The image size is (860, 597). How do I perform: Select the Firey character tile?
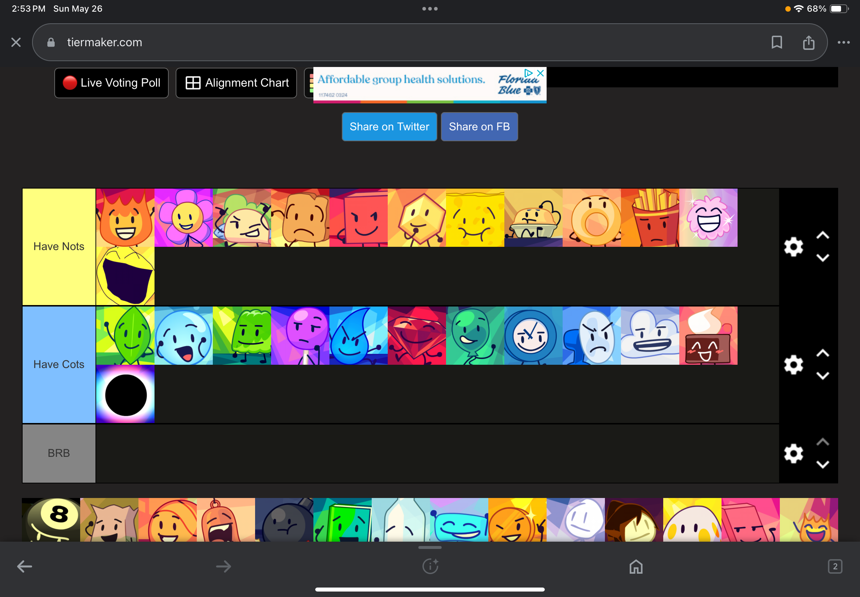[x=125, y=218]
